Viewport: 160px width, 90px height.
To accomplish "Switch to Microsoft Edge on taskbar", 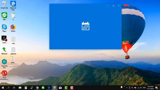I will 49,88.
